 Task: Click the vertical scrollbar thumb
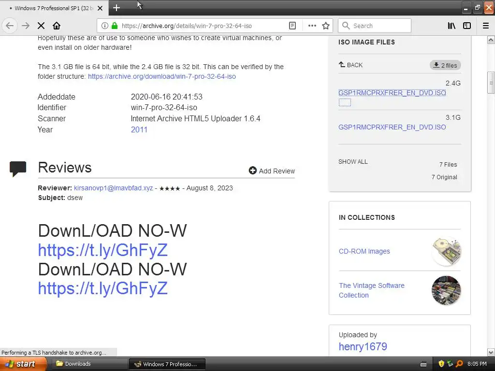pos(491,83)
